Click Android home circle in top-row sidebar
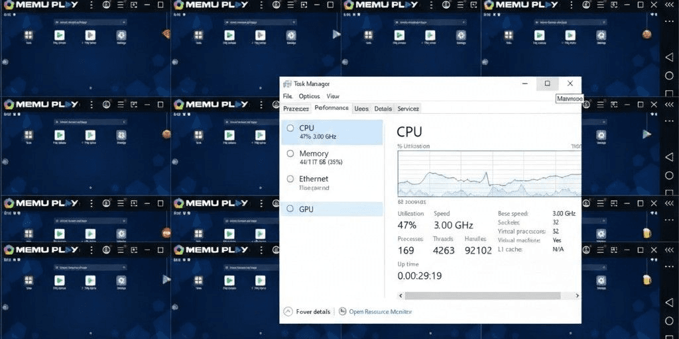 coord(669,75)
